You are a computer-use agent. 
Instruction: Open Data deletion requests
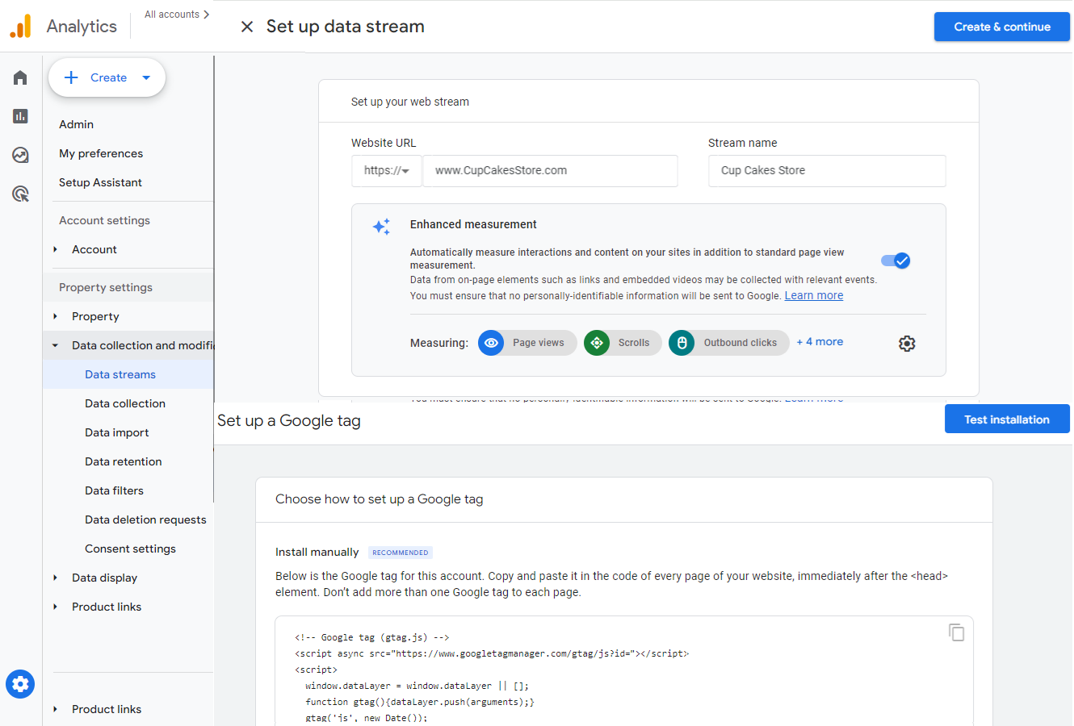[x=145, y=519]
